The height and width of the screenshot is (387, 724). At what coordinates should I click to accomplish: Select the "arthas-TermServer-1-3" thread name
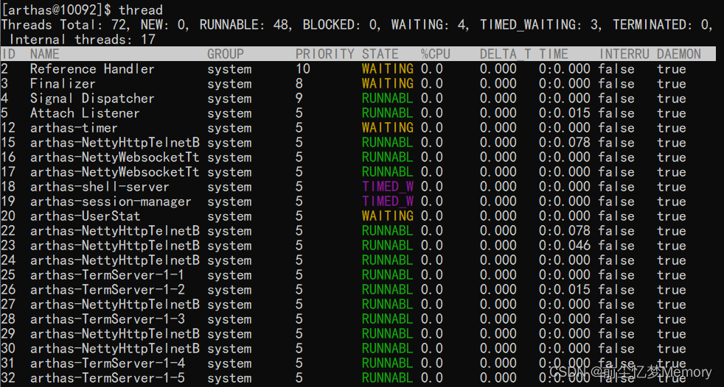(107, 319)
